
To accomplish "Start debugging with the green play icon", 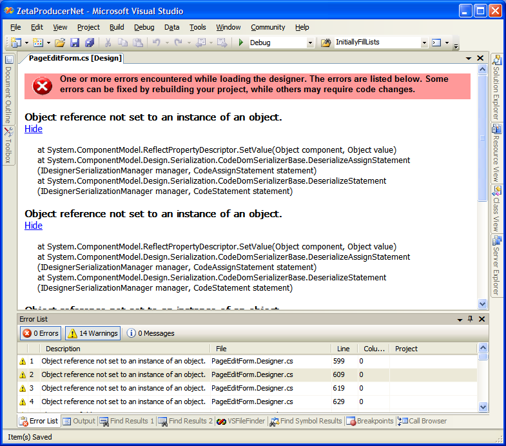I will [240, 43].
